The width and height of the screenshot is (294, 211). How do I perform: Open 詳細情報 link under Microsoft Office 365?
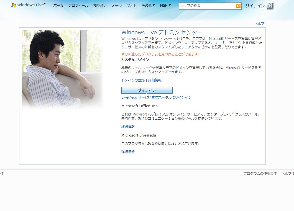[x=128, y=127]
